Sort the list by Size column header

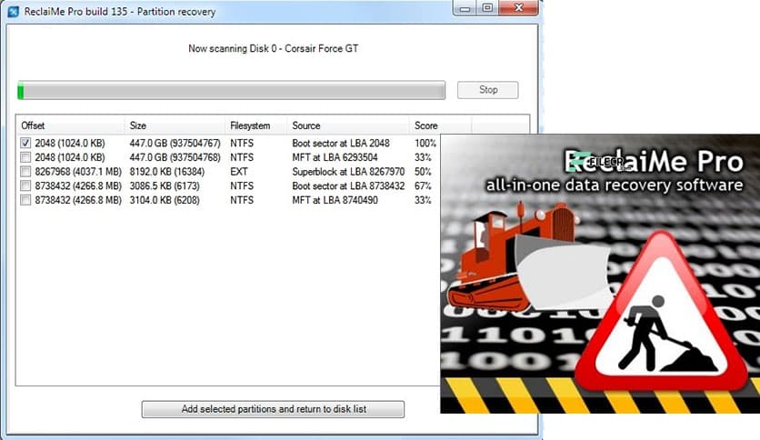point(175,125)
